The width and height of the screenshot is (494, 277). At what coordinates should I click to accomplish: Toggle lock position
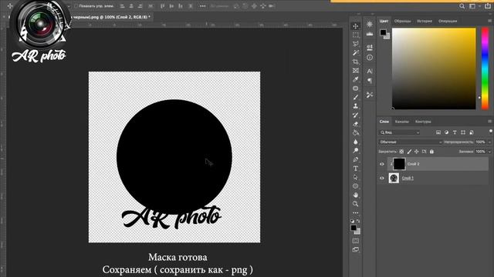417,152
